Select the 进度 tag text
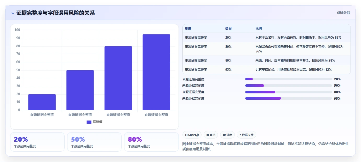The width and height of the screenshot is (361, 162). [229, 135]
